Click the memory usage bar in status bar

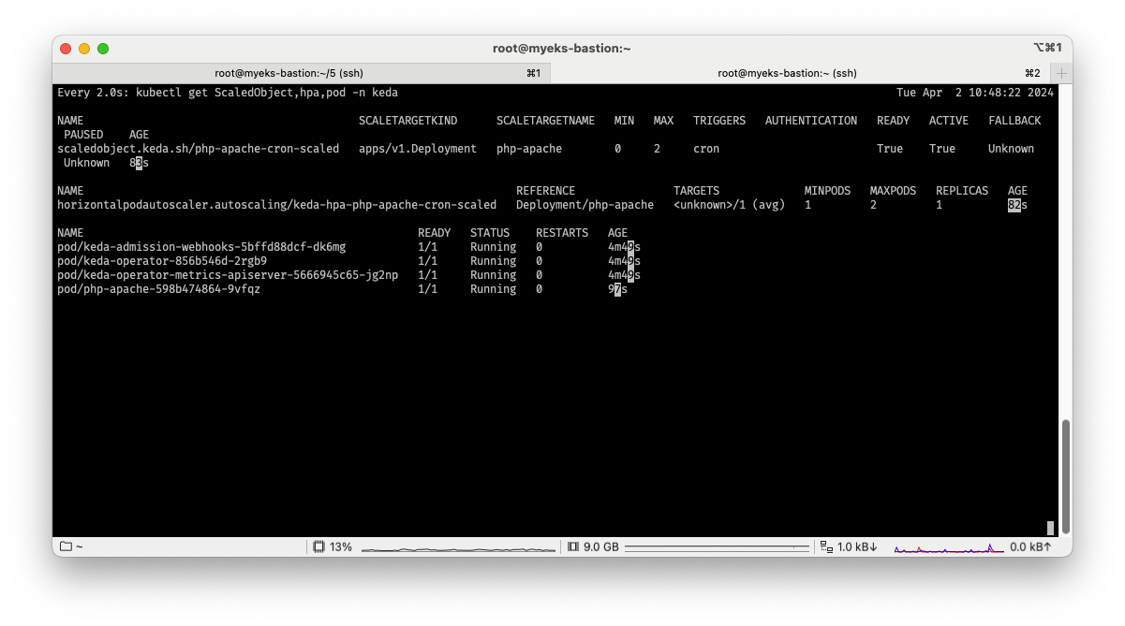[x=717, y=546]
